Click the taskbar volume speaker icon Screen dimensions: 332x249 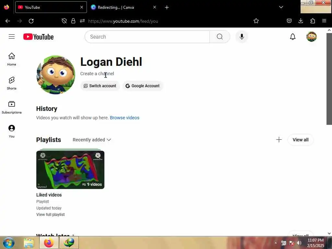pos(299,243)
